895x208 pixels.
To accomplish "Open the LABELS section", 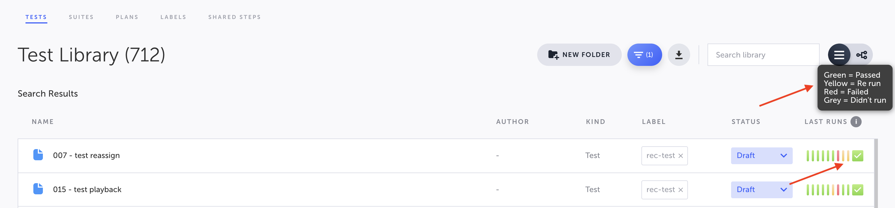I will [173, 17].
